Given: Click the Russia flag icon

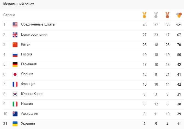Looking at the screenshot, I should 15,54.
